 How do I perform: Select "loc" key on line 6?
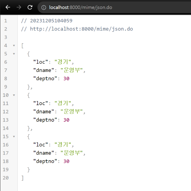41,62
